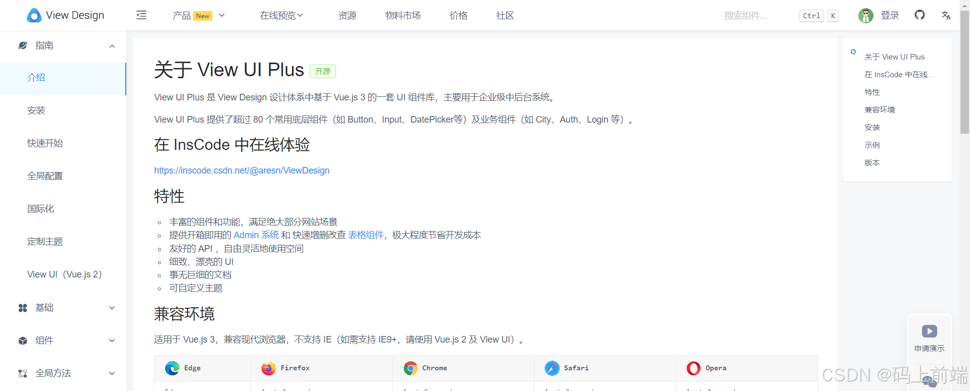The width and height of the screenshot is (970, 391).
Task: Click the New badge beside 产品
Action: click(203, 16)
